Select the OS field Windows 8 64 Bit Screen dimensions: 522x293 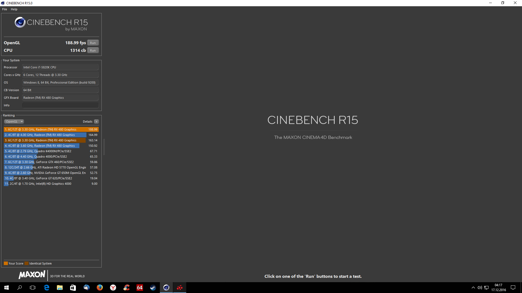[60, 82]
